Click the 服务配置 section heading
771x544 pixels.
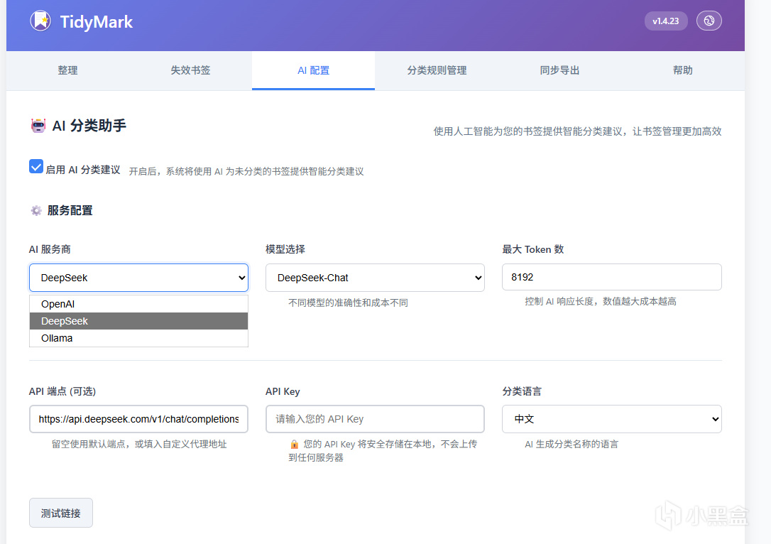pos(70,210)
